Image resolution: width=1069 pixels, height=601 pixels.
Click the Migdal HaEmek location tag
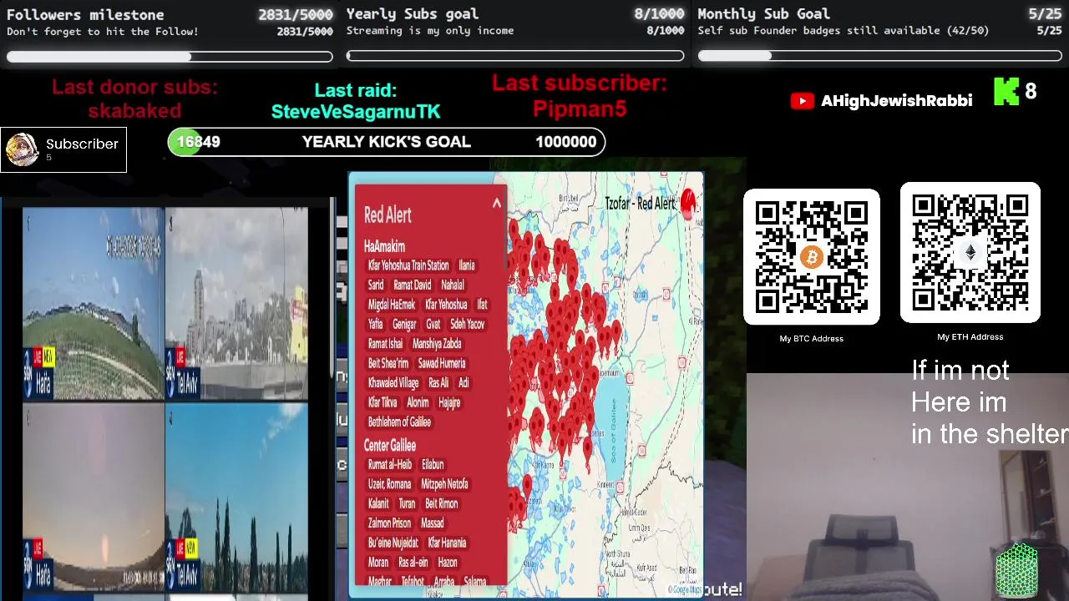(392, 305)
